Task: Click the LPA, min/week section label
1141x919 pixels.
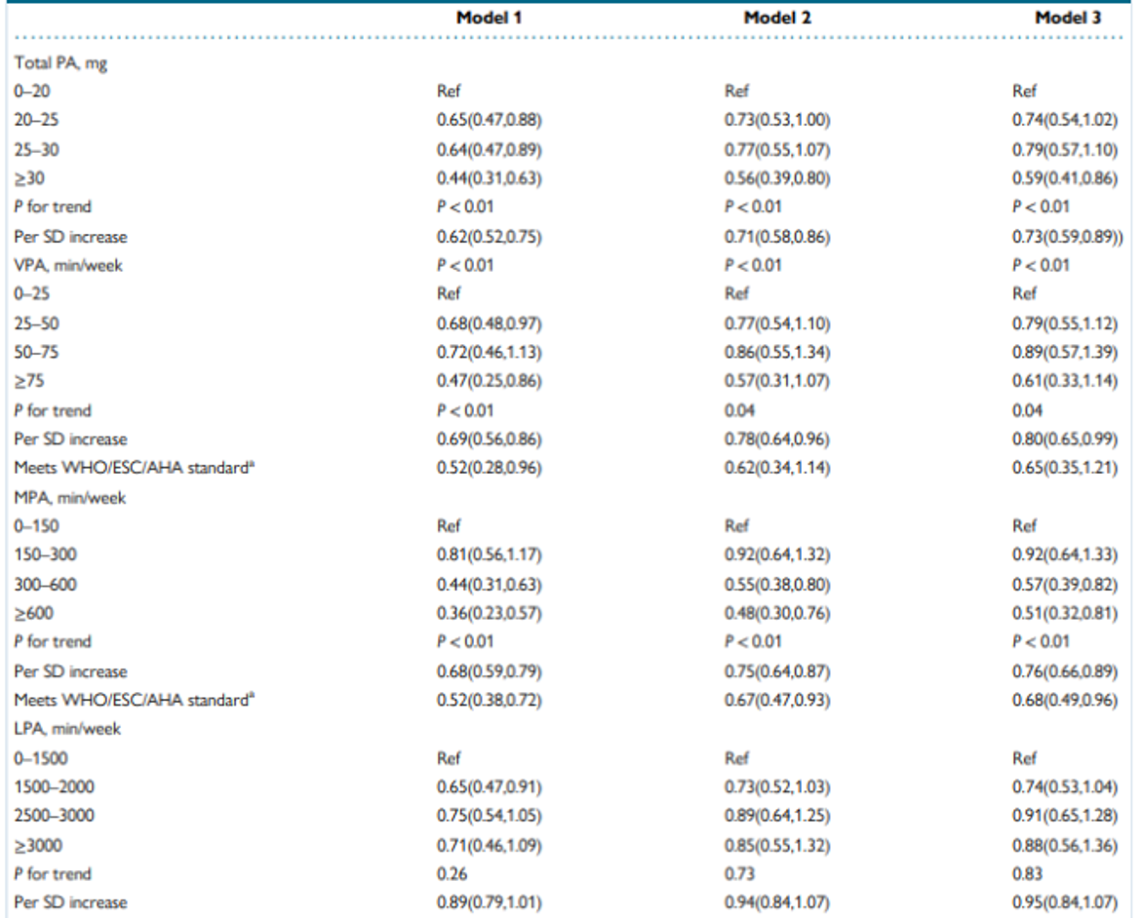Action: 67,728
